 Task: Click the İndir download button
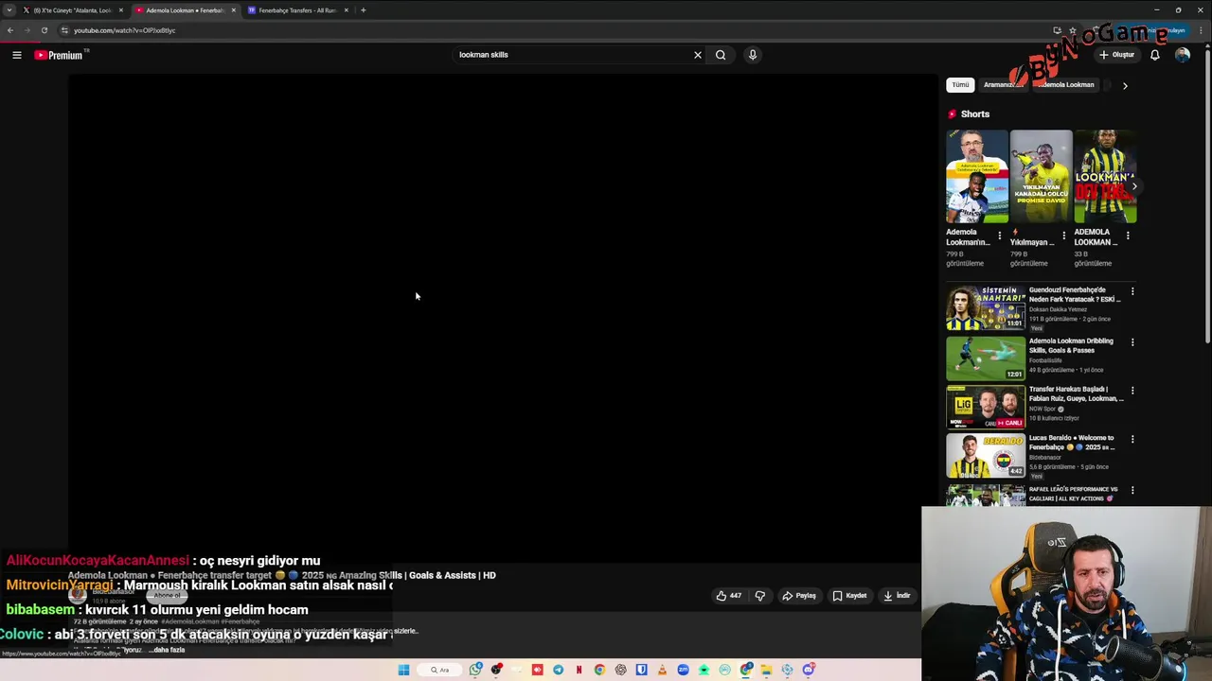coord(897,596)
